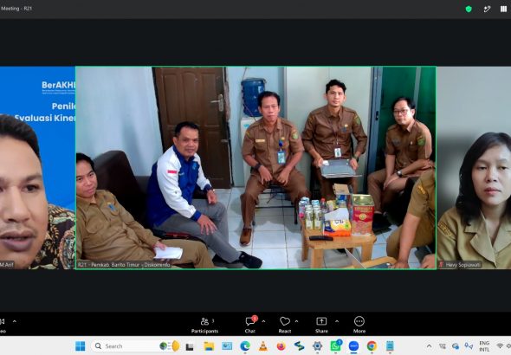Open the Windows Start menu
This screenshot has height=355, width=511.
pos(81,345)
